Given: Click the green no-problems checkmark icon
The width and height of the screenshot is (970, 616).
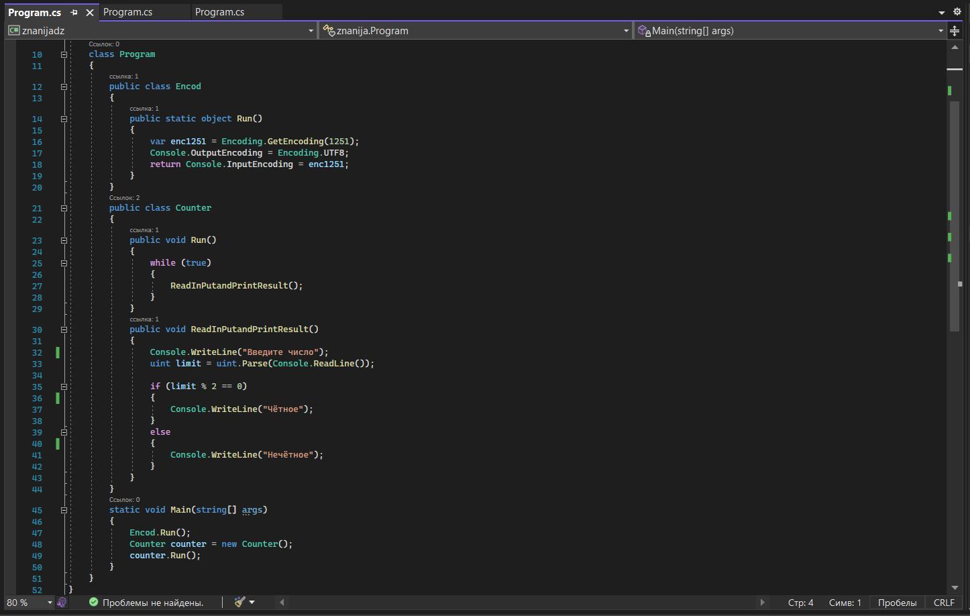Looking at the screenshot, I should coord(94,603).
